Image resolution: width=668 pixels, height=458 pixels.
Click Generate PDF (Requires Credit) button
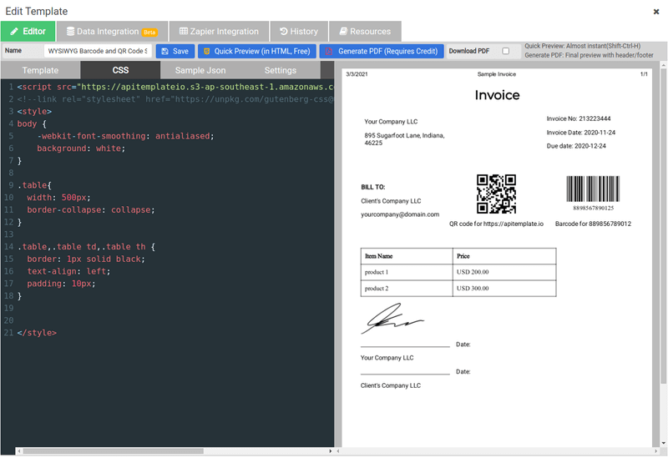(x=382, y=51)
